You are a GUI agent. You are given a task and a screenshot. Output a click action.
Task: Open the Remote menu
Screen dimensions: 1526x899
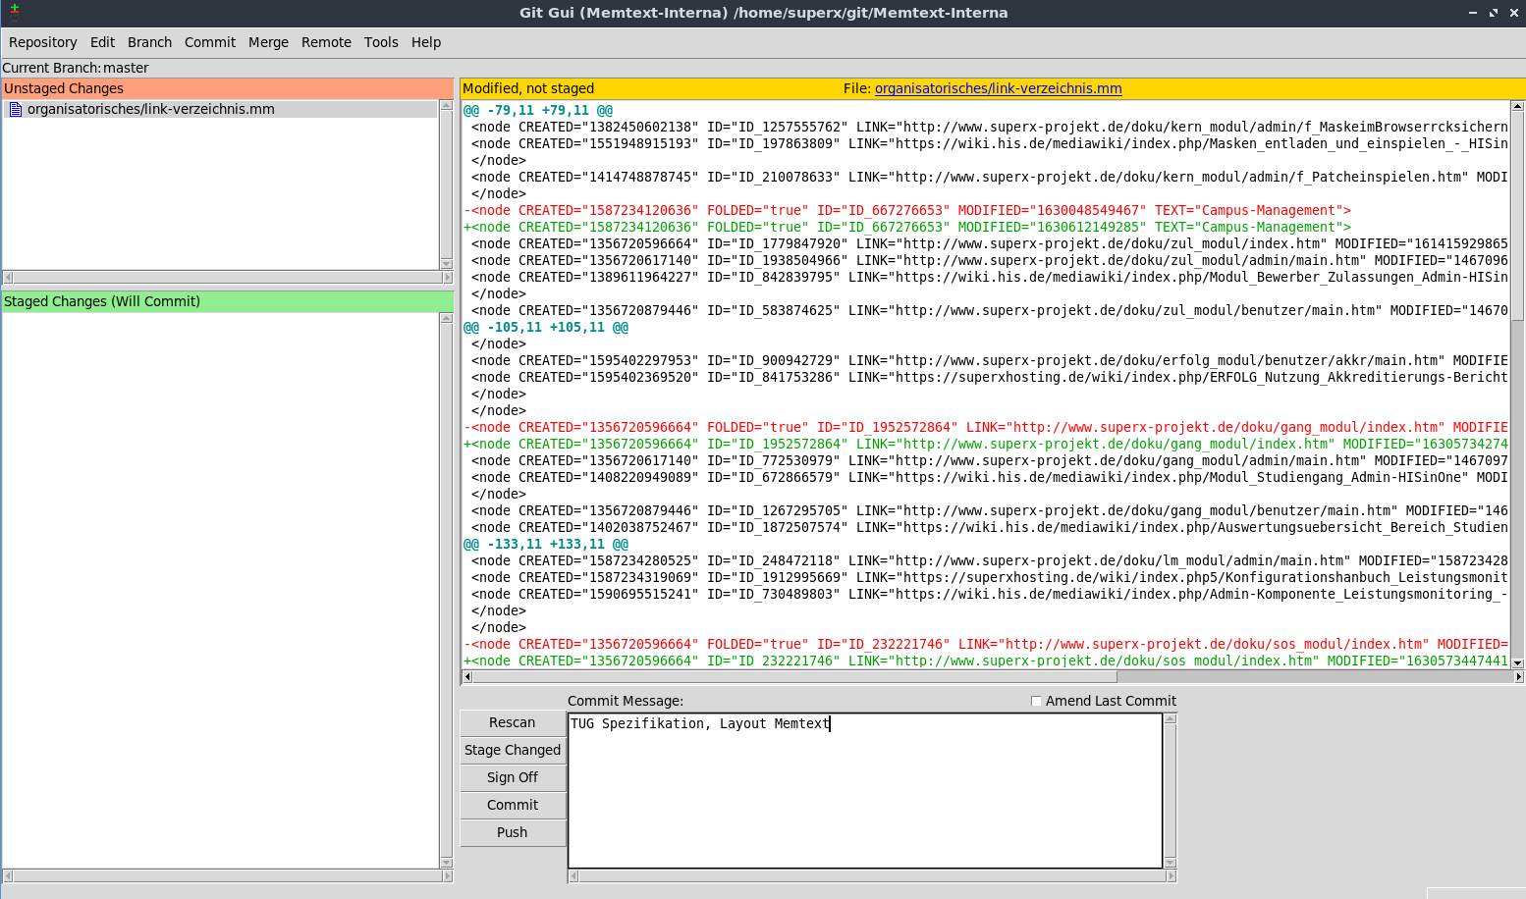coord(326,42)
